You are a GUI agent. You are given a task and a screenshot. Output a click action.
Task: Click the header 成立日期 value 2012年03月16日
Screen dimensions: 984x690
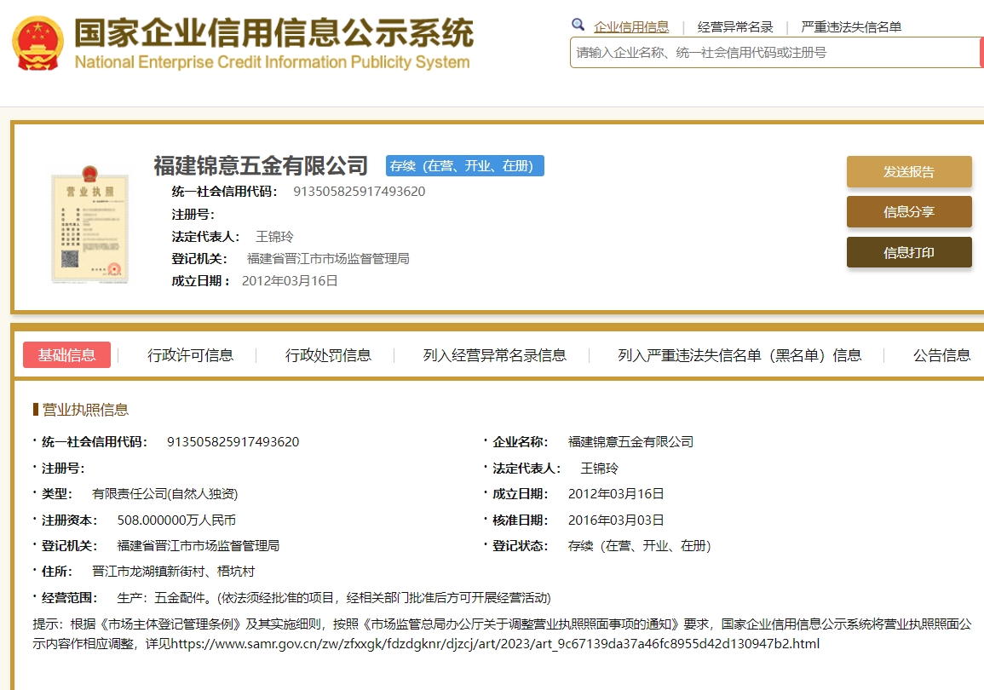tap(290, 281)
